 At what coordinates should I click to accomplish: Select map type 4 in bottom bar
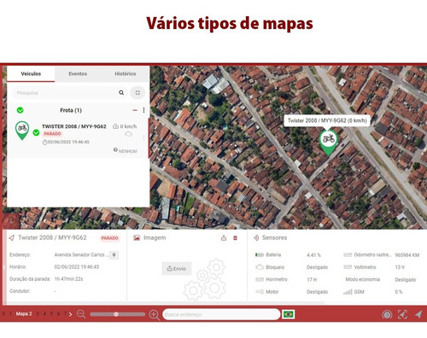coord(44,314)
